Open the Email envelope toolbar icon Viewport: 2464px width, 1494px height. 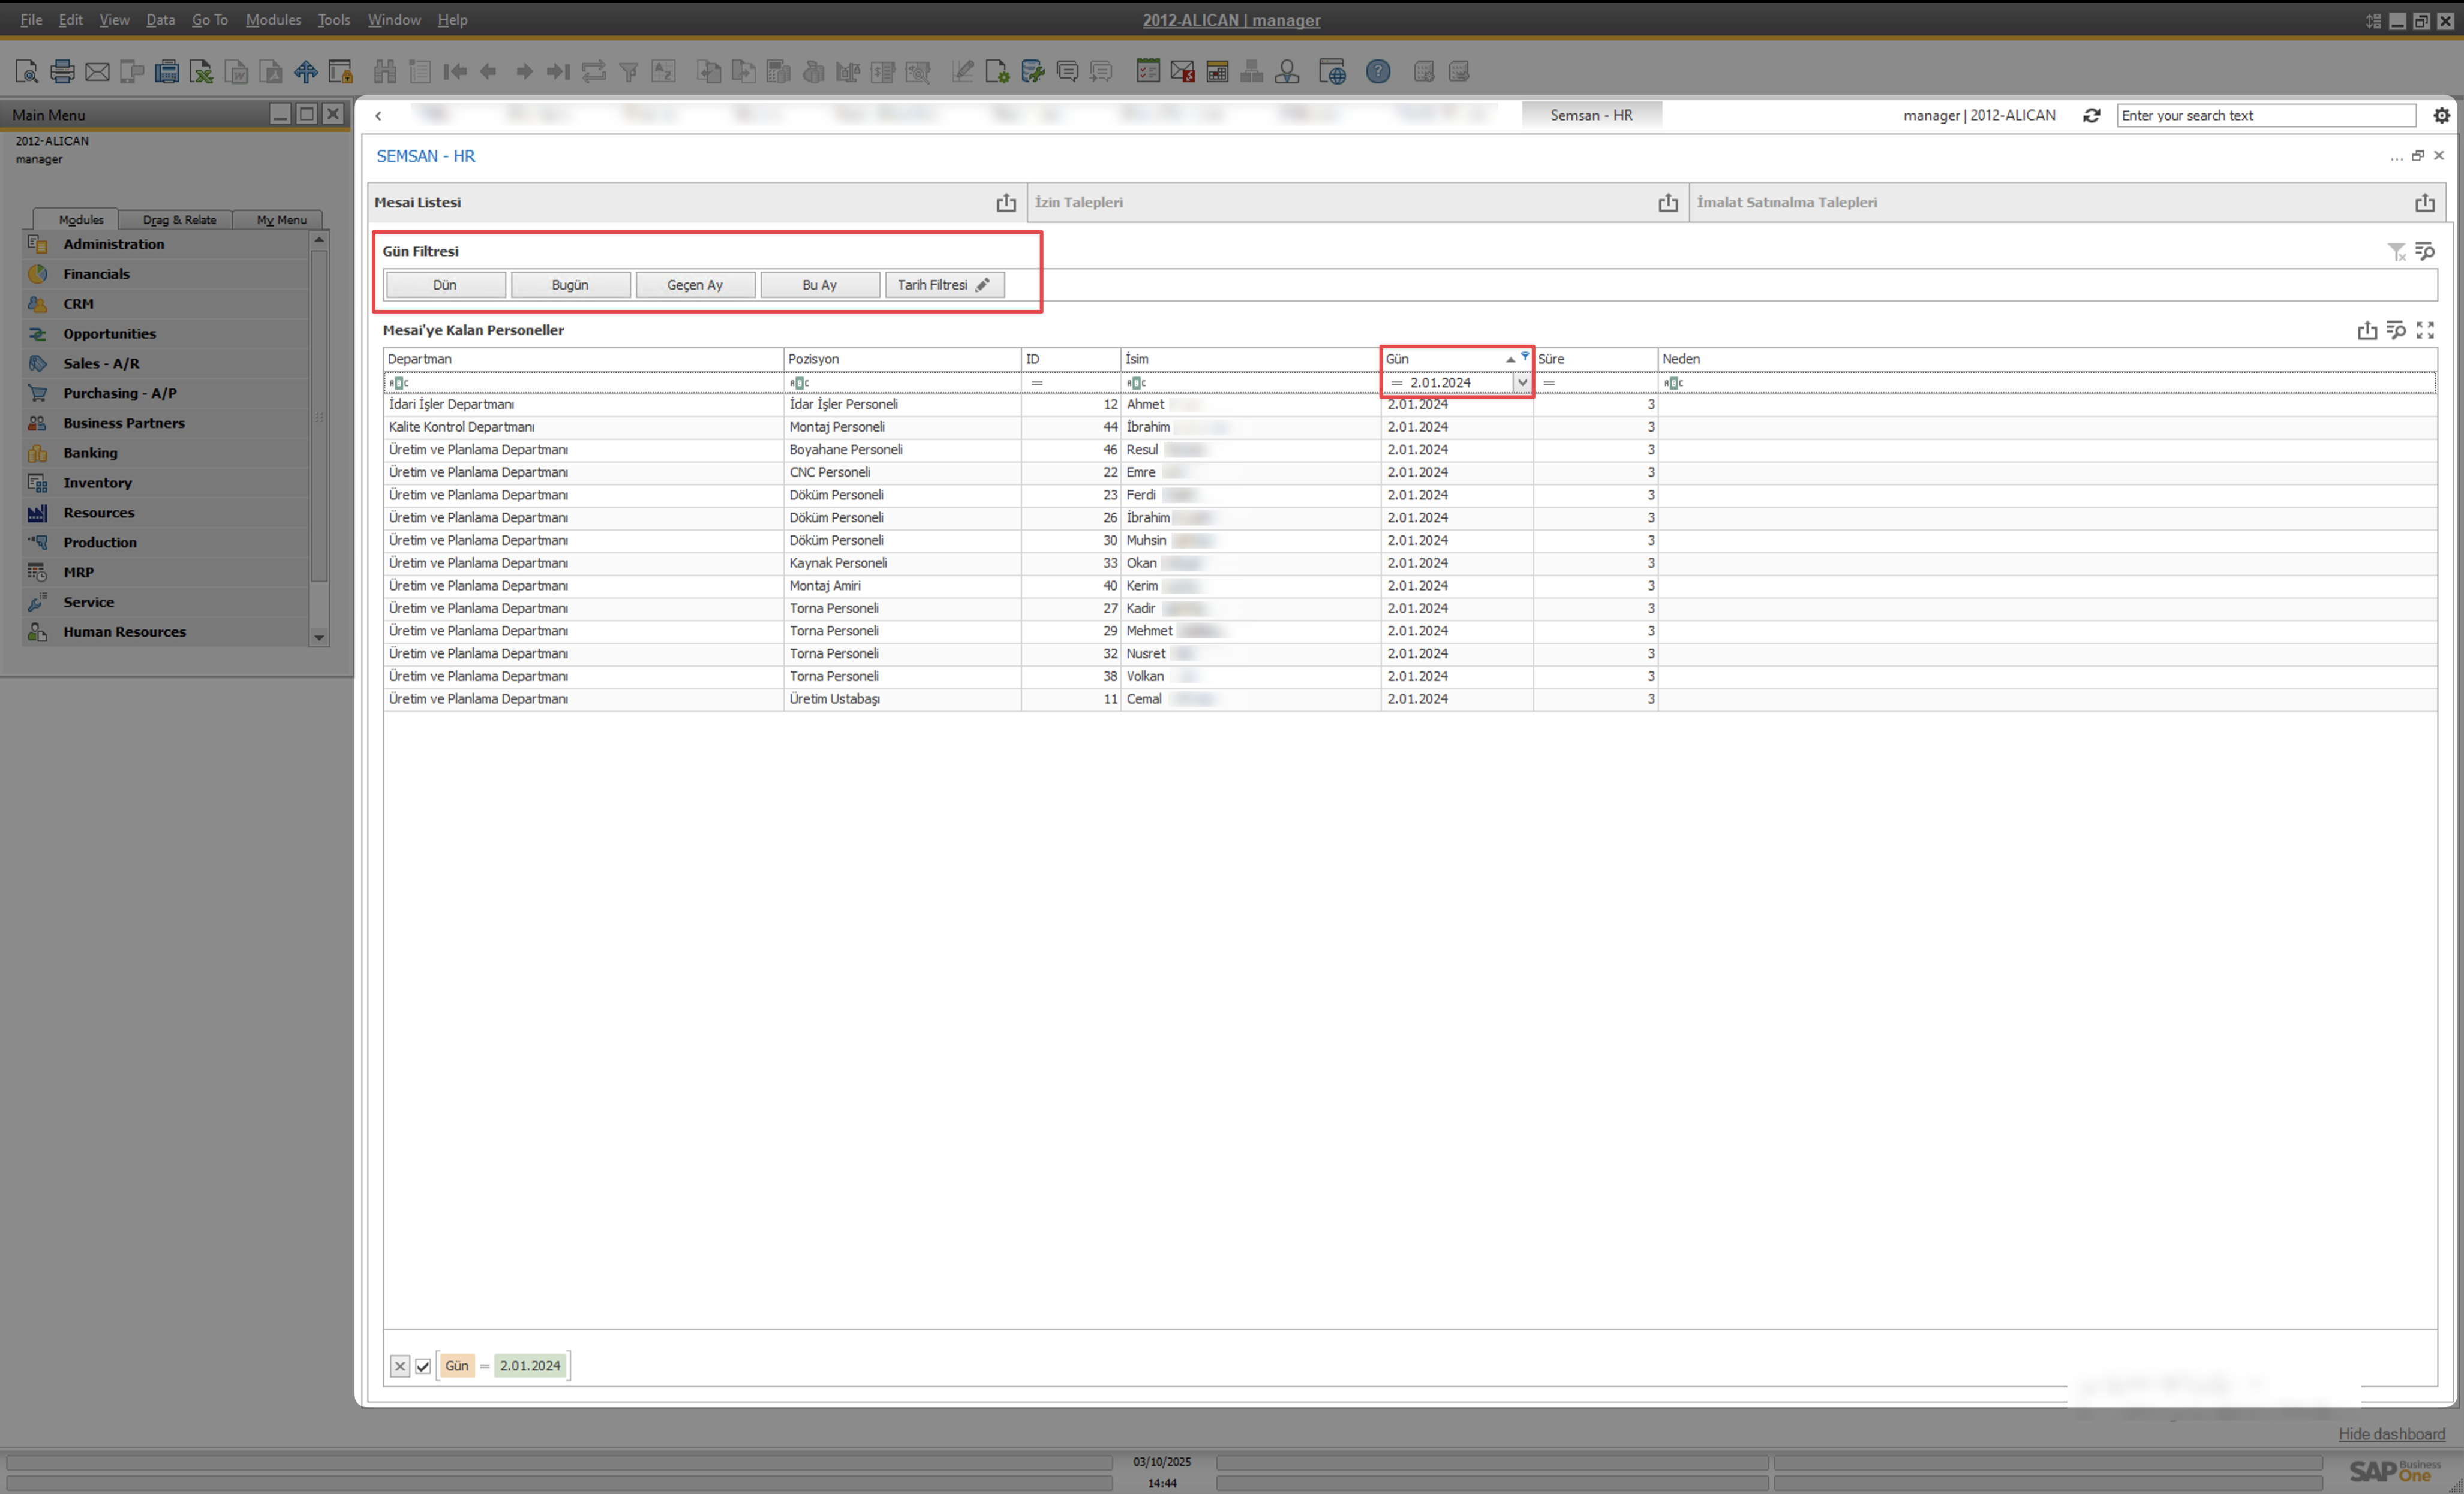(x=97, y=71)
